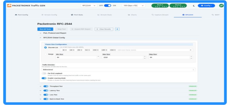This screenshot has width=230, height=105.
Task: Remove the 512 frame size chip
Action: point(89,50)
